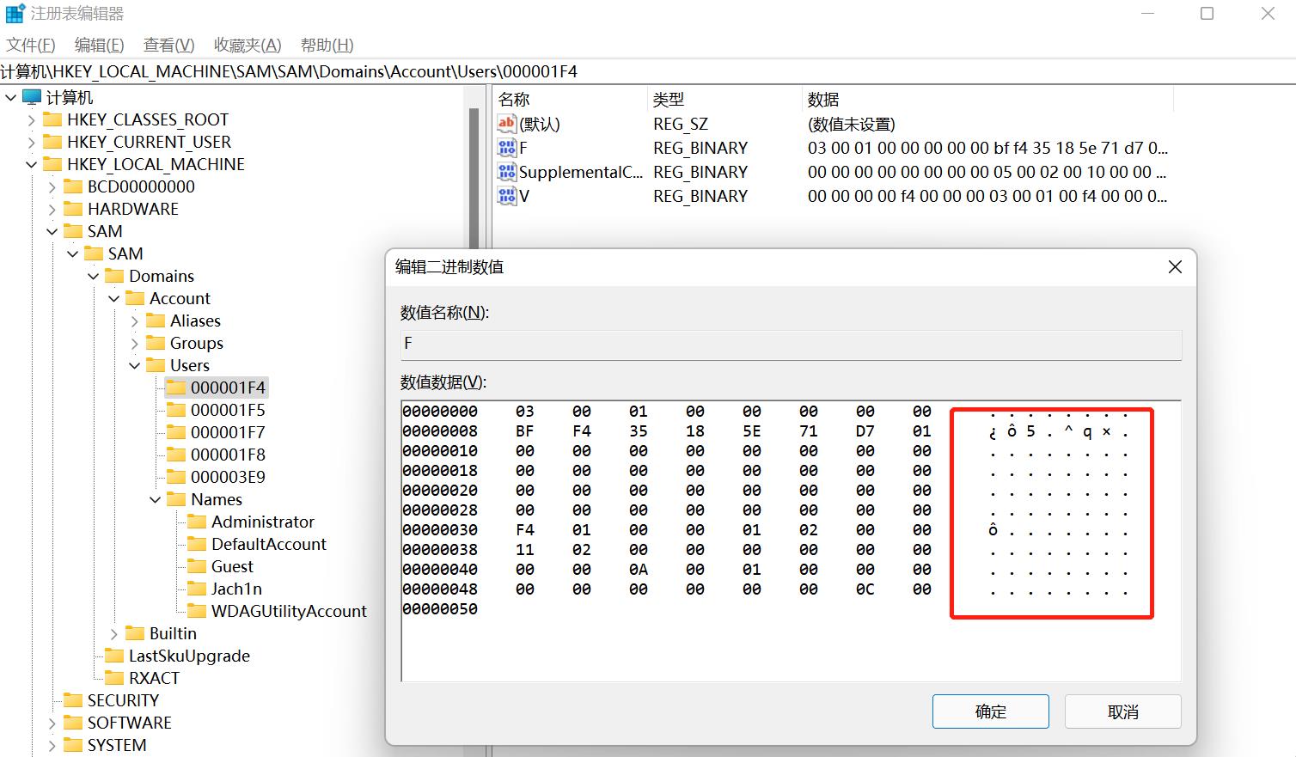The width and height of the screenshot is (1296, 757).
Task: Open the 编辑(E) menu
Action: pyautogui.click(x=100, y=45)
